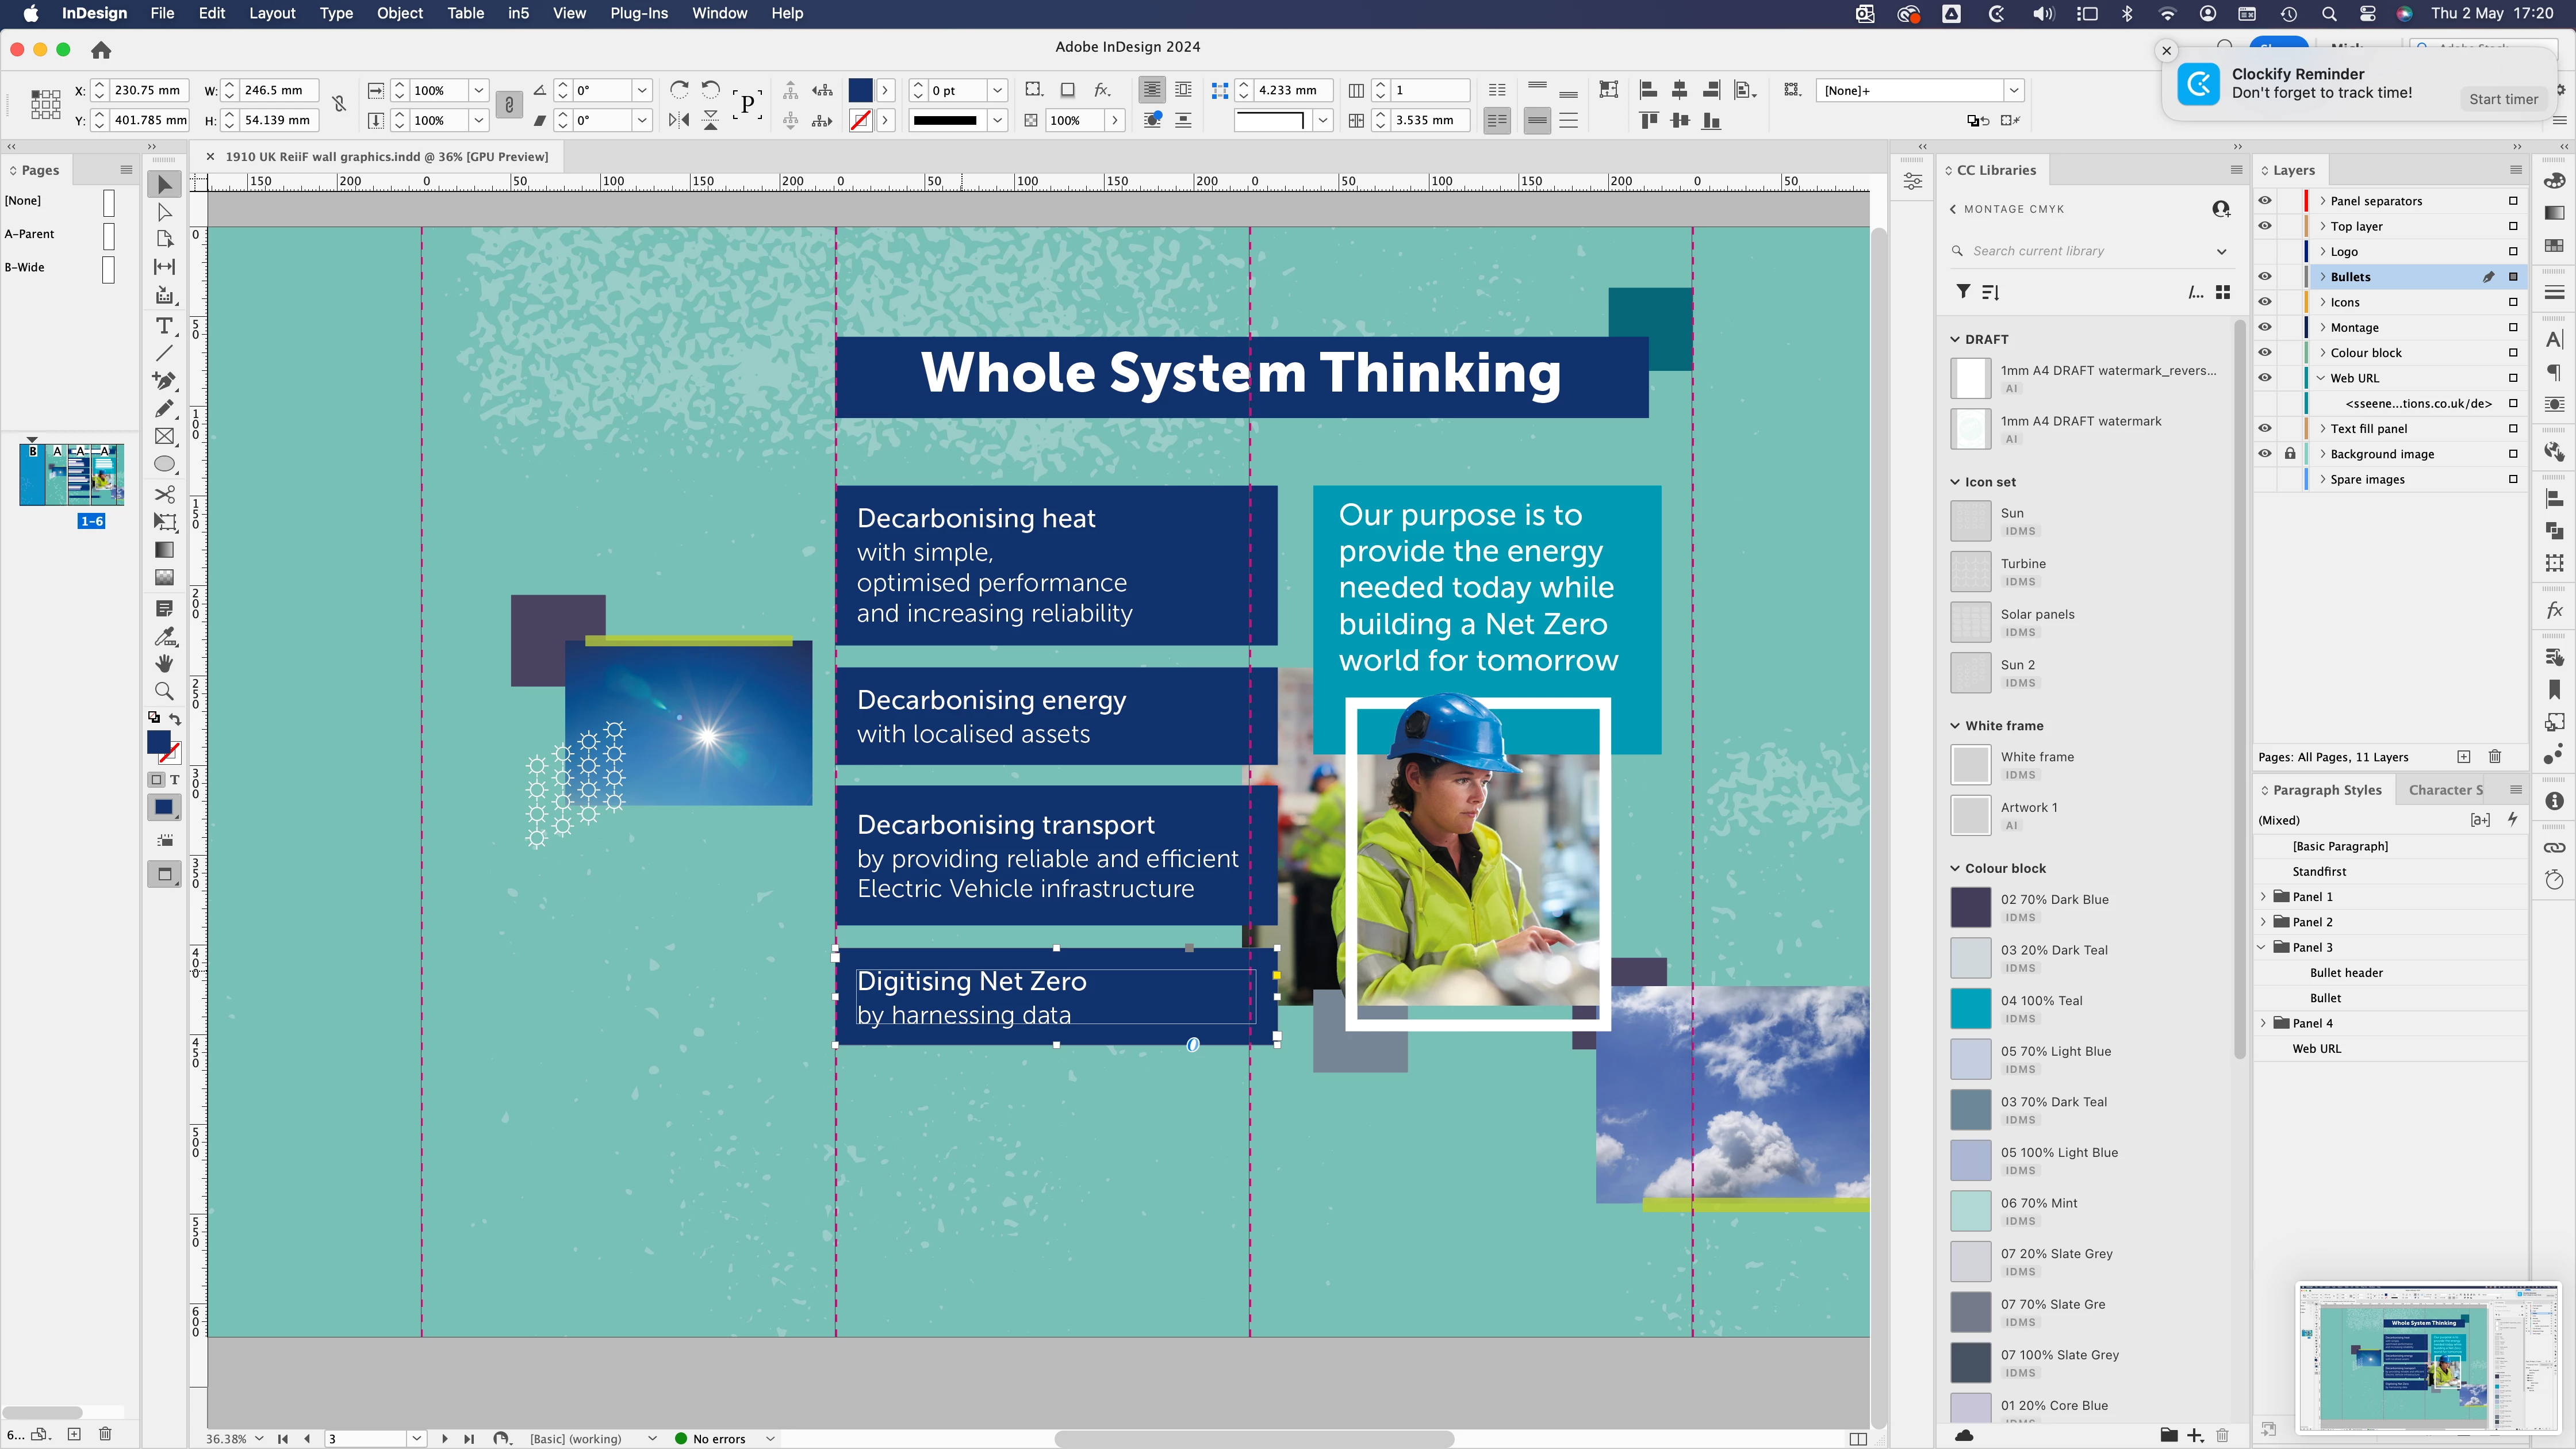The height and width of the screenshot is (1449, 2576).
Task: Collapse the Colour block library group
Action: tap(1955, 868)
